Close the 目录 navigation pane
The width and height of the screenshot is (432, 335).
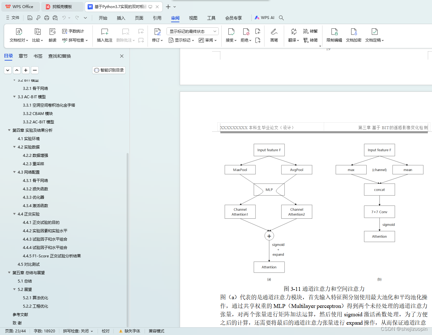point(122,56)
